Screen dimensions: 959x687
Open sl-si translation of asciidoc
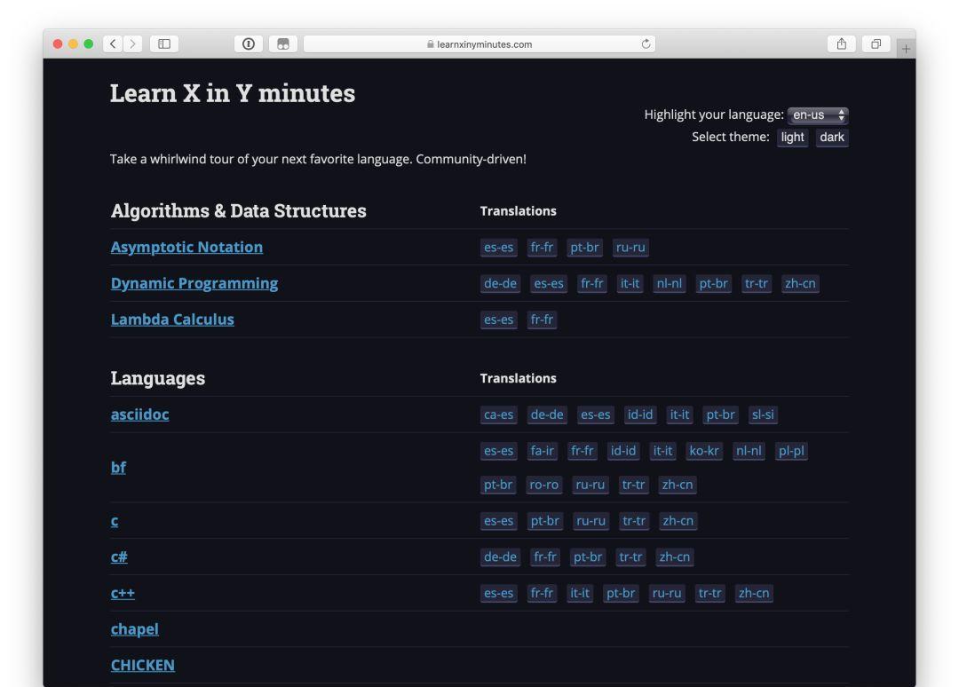point(763,415)
